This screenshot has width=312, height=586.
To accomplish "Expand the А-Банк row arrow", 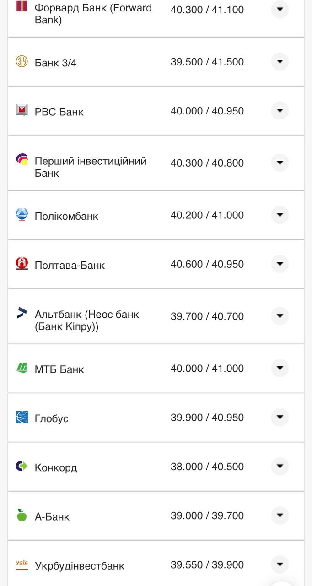I will (x=280, y=515).
